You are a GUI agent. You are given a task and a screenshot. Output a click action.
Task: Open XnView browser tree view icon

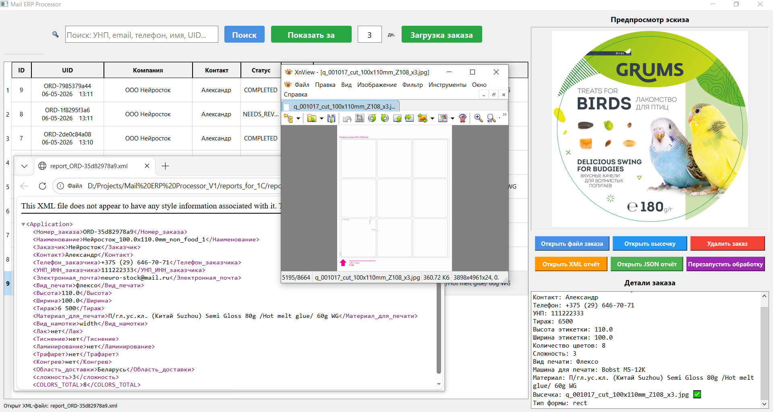tap(288, 118)
